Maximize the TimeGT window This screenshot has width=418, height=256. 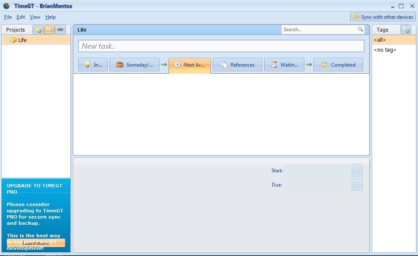click(x=401, y=6)
